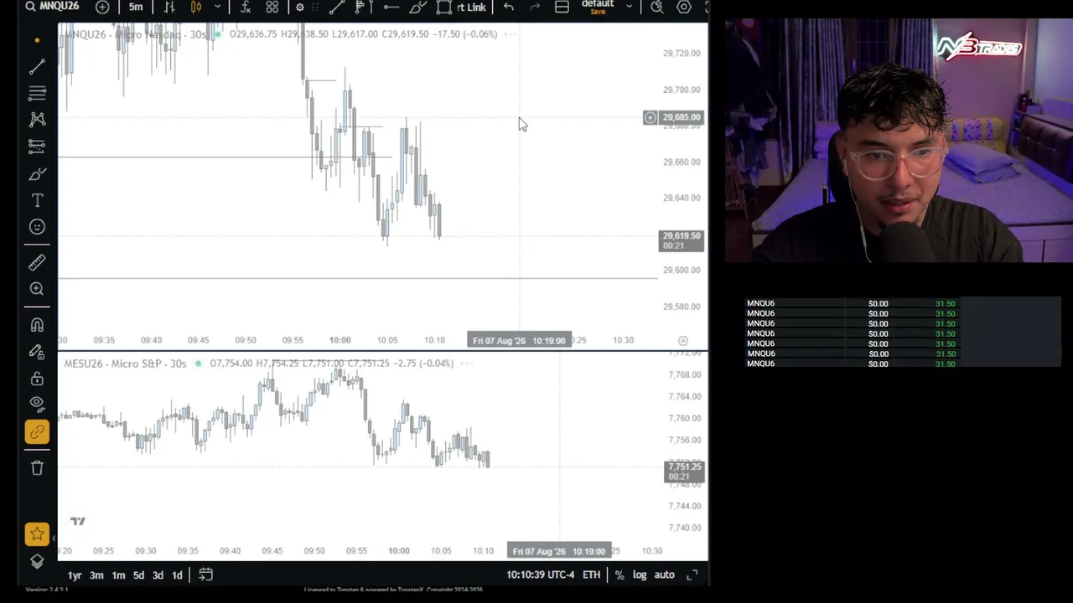The image size is (1073, 603).
Task: Click the add symbol plus icon
Action: 102,7
